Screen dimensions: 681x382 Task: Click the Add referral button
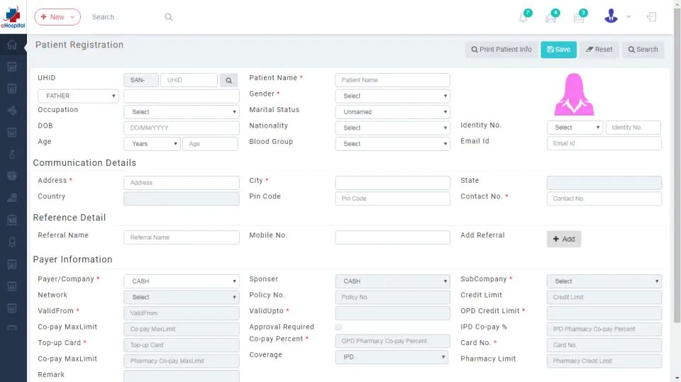564,239
